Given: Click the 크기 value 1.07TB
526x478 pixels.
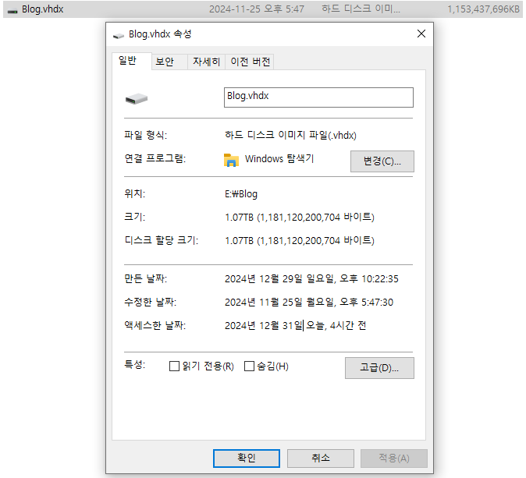Looking at the screenshot, I should click(300, 218).
